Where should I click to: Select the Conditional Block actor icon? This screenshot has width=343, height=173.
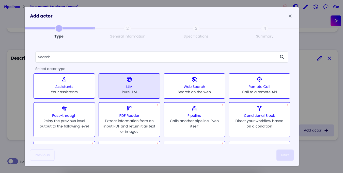click(x=259, y=108)
